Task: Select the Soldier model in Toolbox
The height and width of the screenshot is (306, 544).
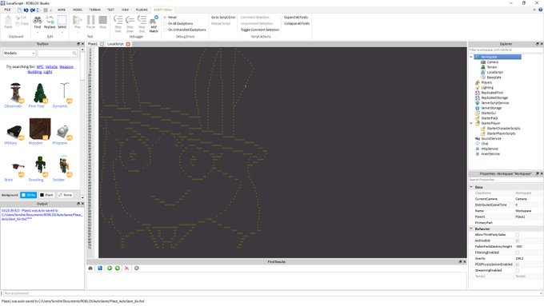Action: (63, 165)
